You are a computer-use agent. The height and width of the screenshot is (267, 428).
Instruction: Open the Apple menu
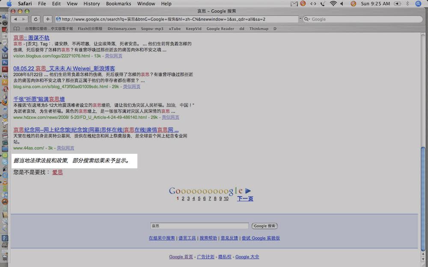coord(9,3)
